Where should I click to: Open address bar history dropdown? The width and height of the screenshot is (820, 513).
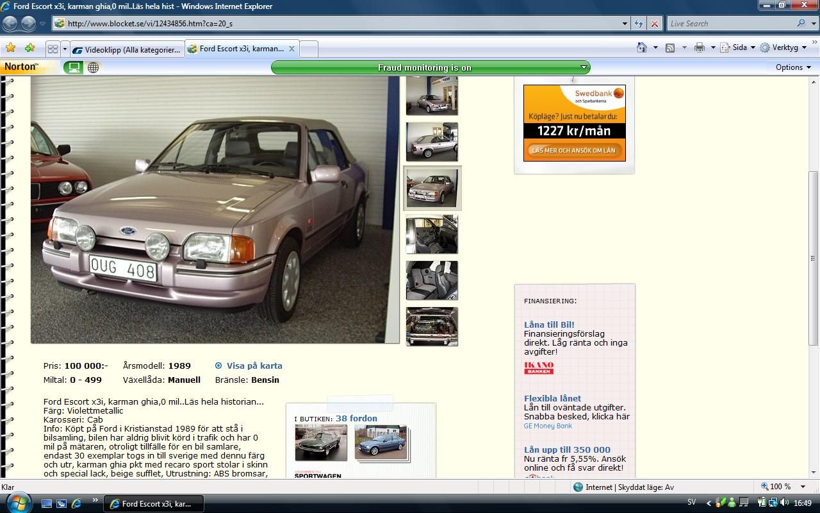[x=625, y=24]
